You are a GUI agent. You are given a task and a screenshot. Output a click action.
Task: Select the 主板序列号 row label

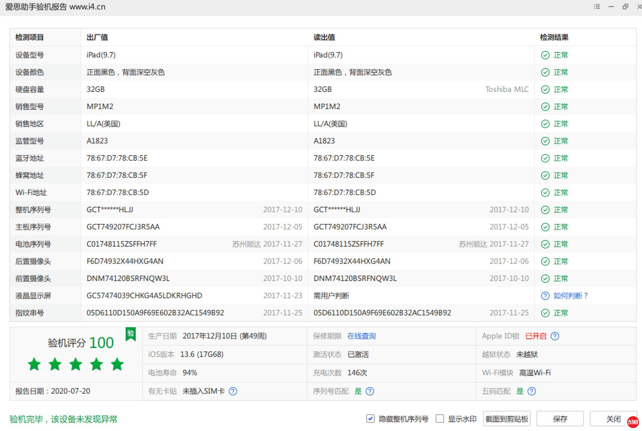tap(33, 227)
